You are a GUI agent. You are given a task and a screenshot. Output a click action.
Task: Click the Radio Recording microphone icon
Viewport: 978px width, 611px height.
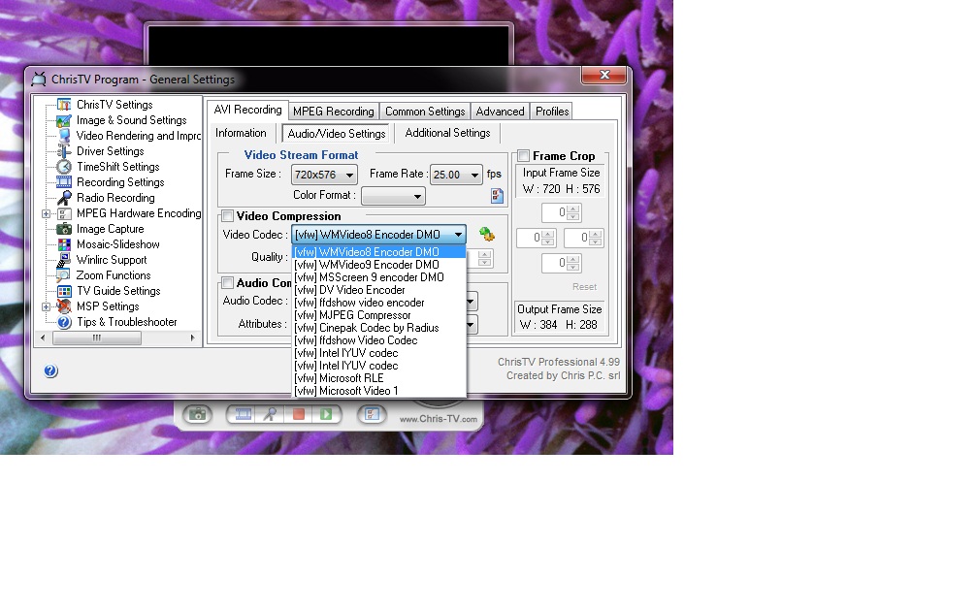pyautogui.click(x=64, y=198)
